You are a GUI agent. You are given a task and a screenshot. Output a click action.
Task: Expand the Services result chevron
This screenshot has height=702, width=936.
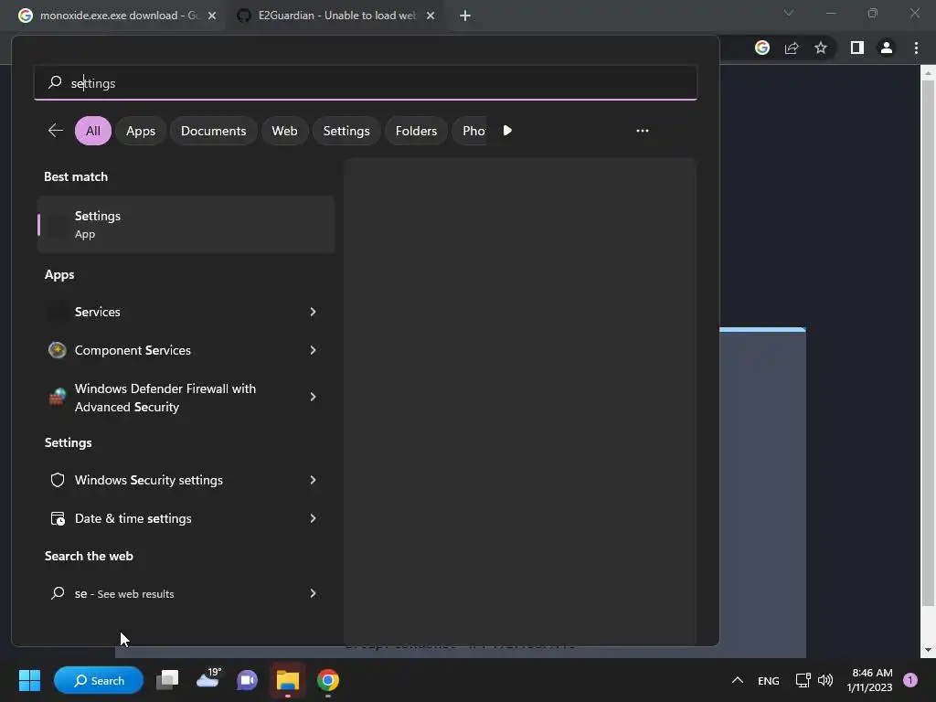[313, 312]
